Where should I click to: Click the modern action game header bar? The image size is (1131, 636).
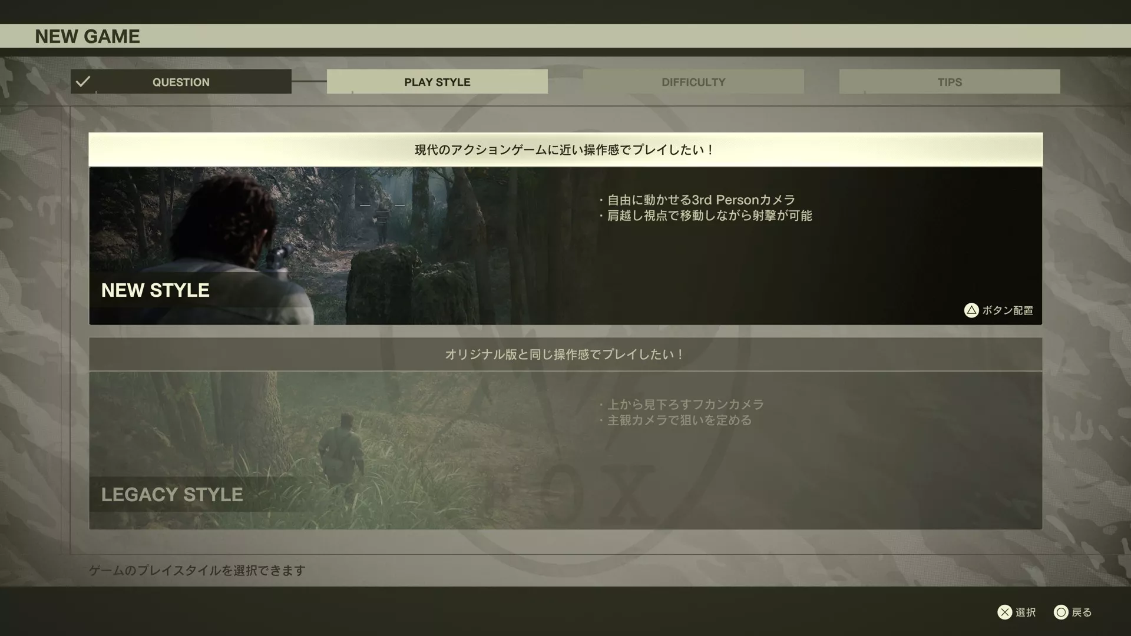click(565, 150)
